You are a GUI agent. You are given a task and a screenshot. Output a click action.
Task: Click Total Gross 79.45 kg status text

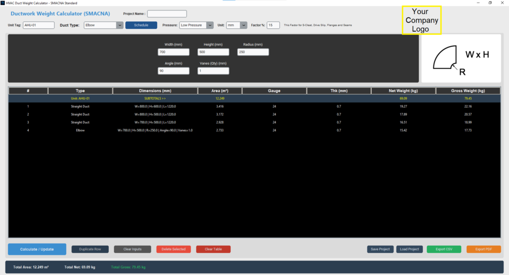click(128, 267)
